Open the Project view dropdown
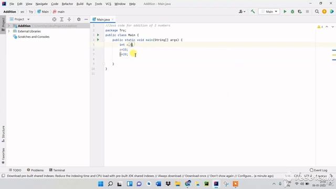336x189 pixels. pos(19,19)
